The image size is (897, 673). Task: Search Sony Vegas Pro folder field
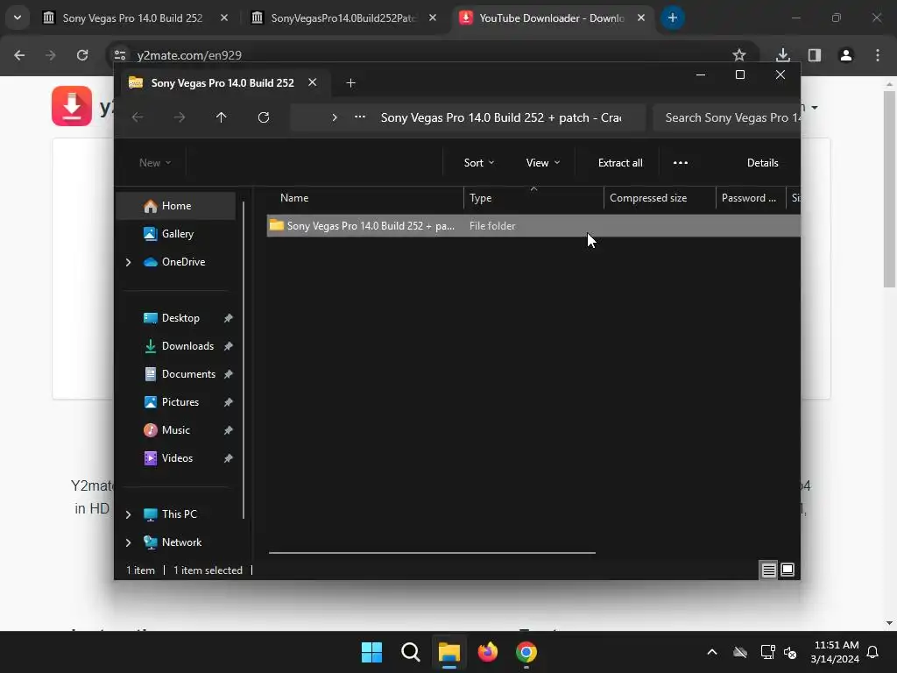pos(726,118)
